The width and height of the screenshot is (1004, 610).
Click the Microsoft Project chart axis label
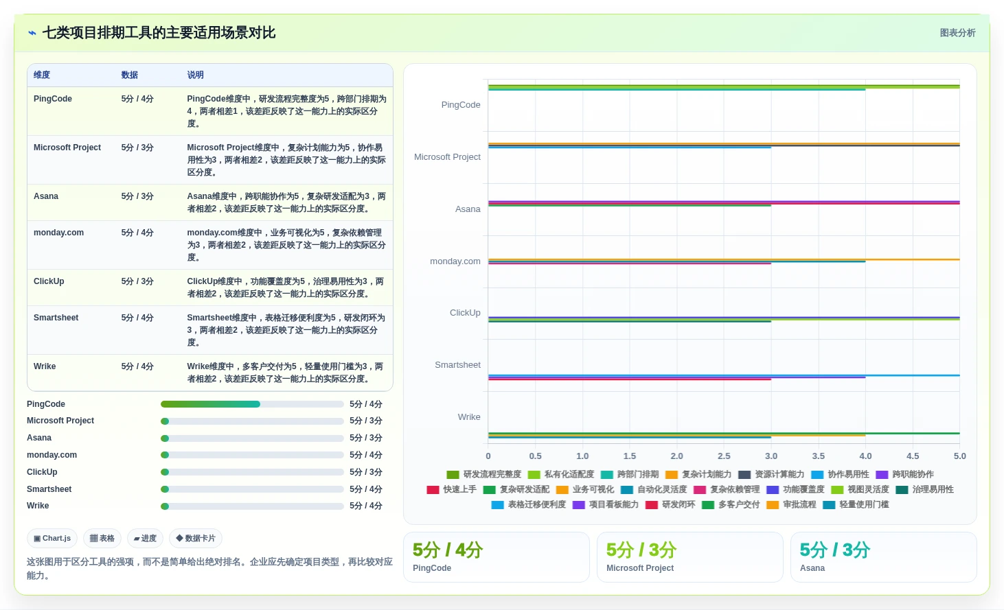pos(447,157)
